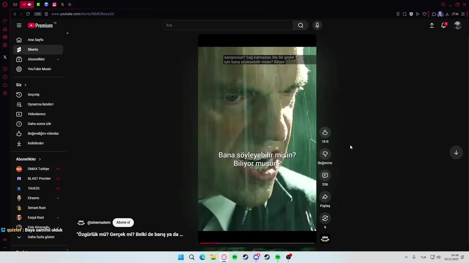Open Discord from the taskbar

[256, 257]
